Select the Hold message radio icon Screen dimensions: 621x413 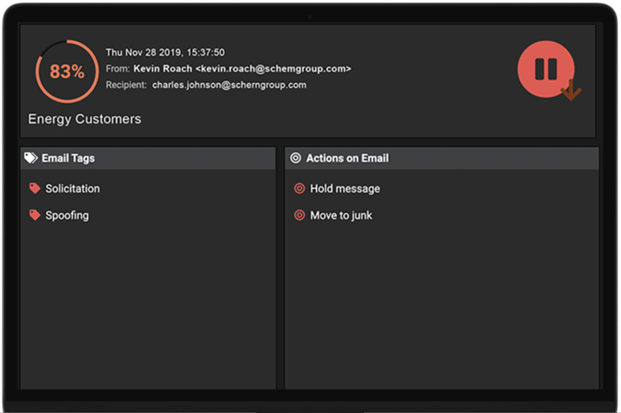click(299, 188)
